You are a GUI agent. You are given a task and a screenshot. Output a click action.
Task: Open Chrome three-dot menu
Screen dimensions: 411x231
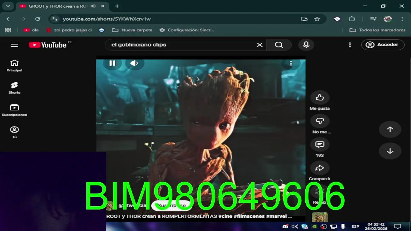coord(402,19)
